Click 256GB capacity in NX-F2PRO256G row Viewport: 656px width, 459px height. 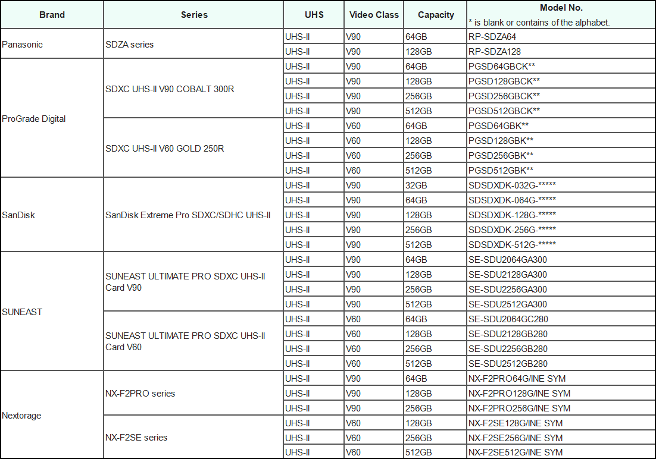pos(436,408)
